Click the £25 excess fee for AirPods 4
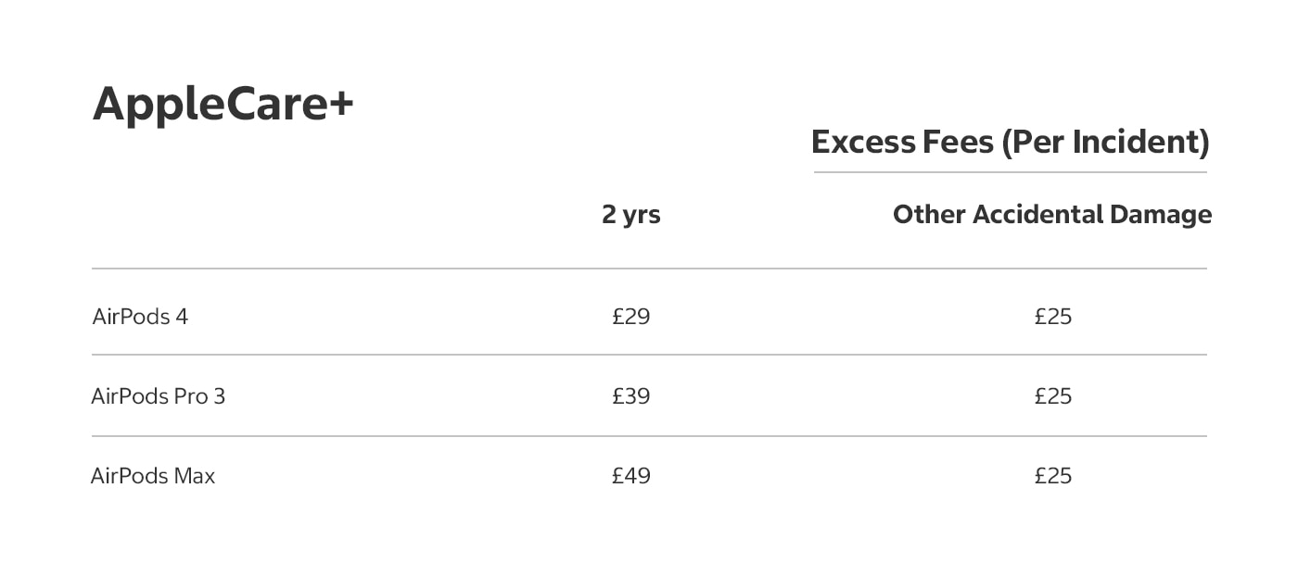The height and width of the screenshot is (588, 1298). (1052, 317)
